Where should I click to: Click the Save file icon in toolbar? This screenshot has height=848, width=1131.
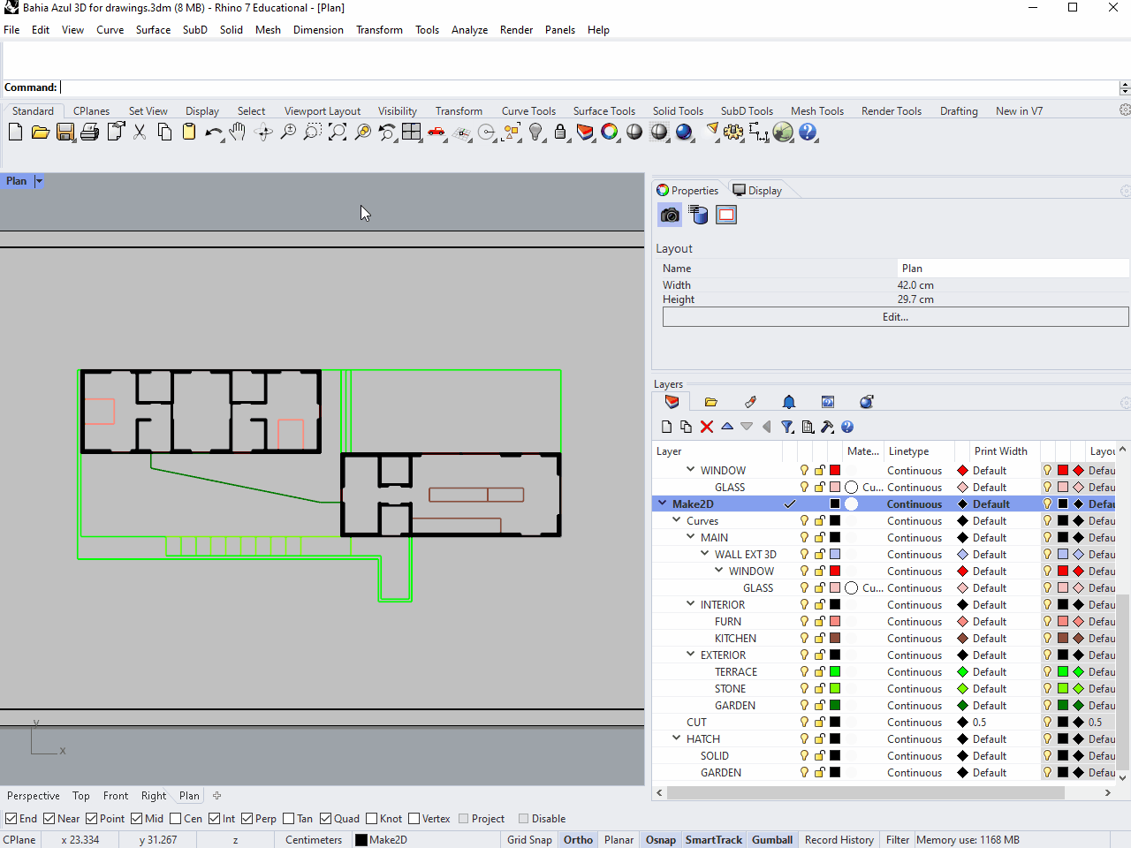pyautogui.click(x=65, y=132)
